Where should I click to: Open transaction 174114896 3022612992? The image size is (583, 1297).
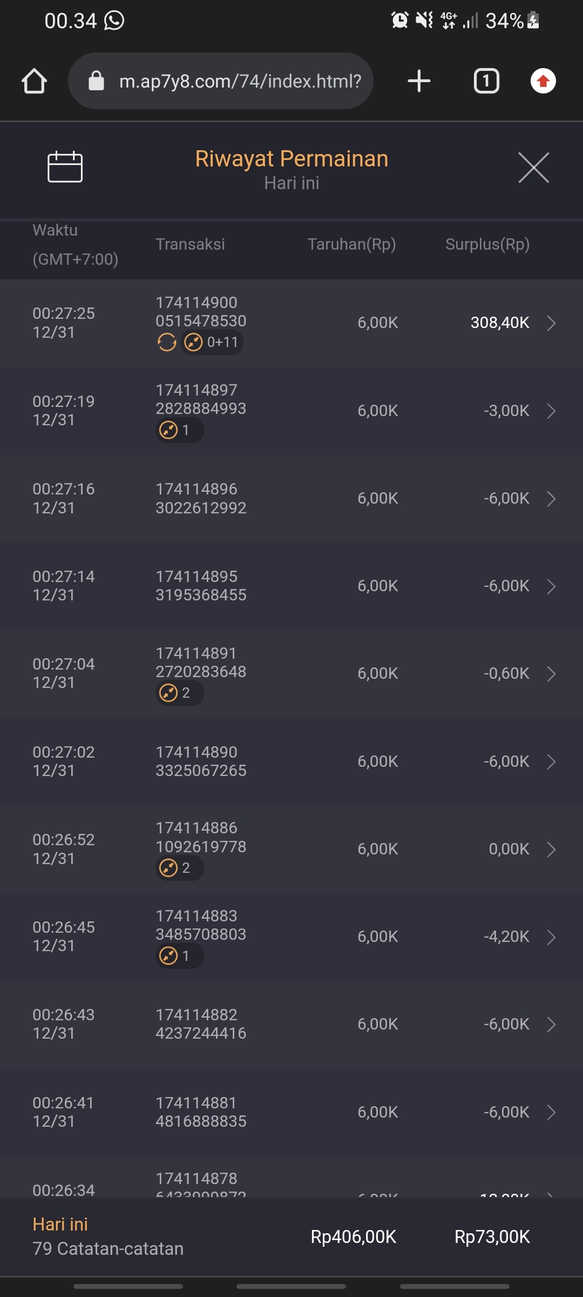coord(201,498)
